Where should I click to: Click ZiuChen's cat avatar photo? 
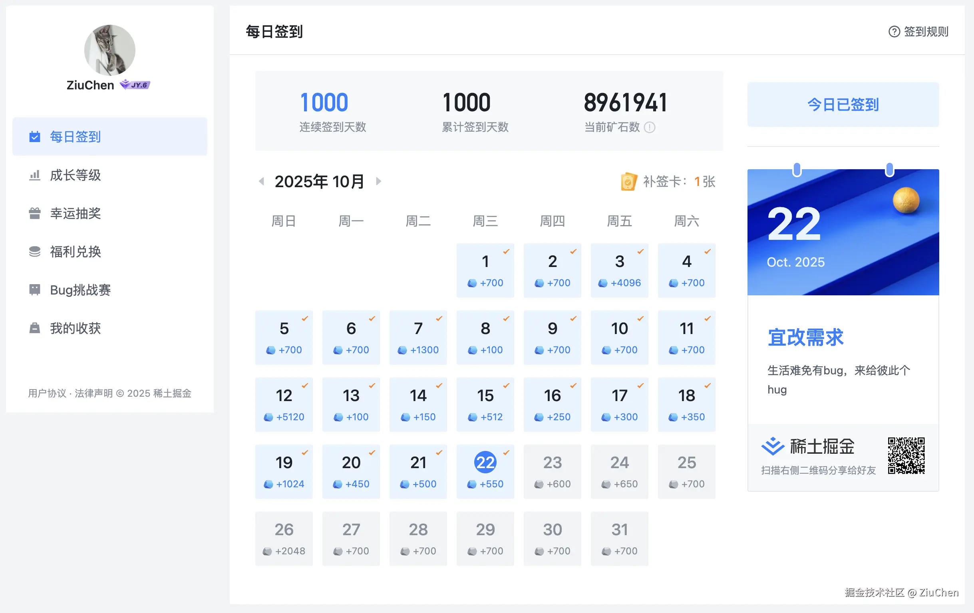click(109, 50)
